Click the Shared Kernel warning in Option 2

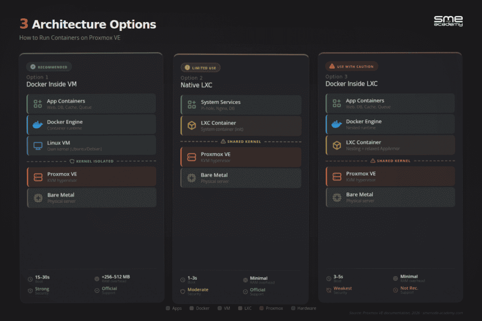[241, 141]
